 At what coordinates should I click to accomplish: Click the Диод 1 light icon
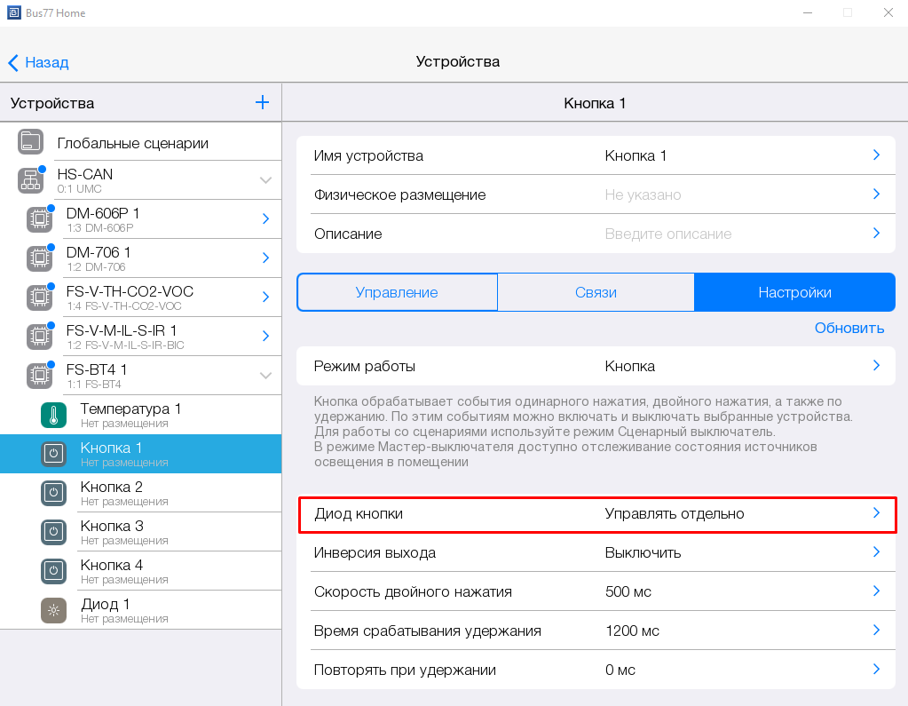point(53,610)
